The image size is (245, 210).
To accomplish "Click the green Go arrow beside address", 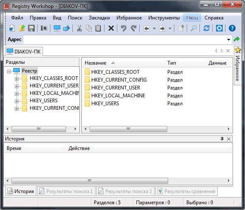I will (237, 39).
